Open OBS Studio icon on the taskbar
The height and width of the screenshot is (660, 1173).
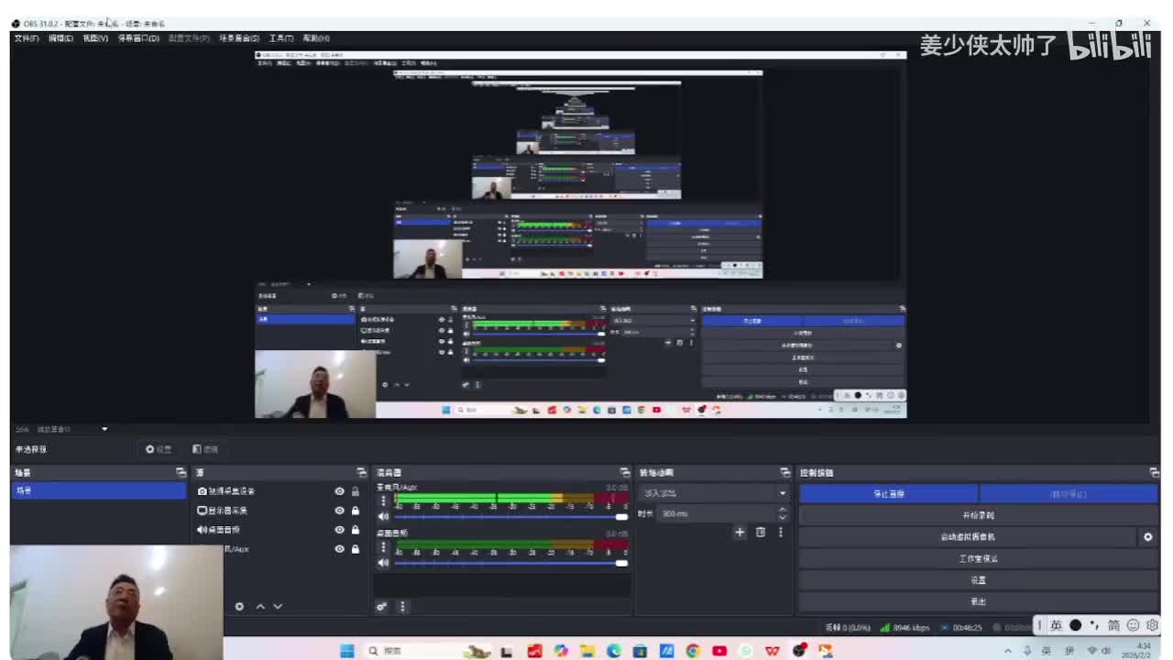pos(799,651)
